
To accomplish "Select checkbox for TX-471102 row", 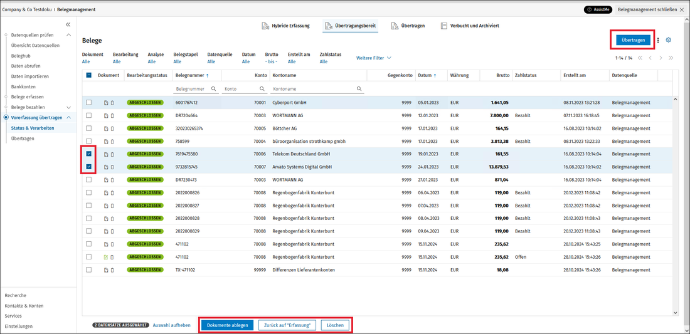I will click(x=89, y=269).
